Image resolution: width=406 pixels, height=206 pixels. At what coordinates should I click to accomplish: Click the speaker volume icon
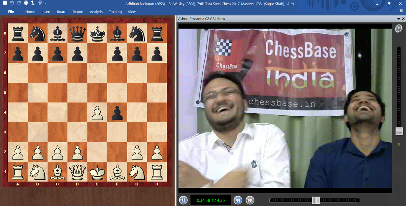pyautogui.click(x=399, y=29)
